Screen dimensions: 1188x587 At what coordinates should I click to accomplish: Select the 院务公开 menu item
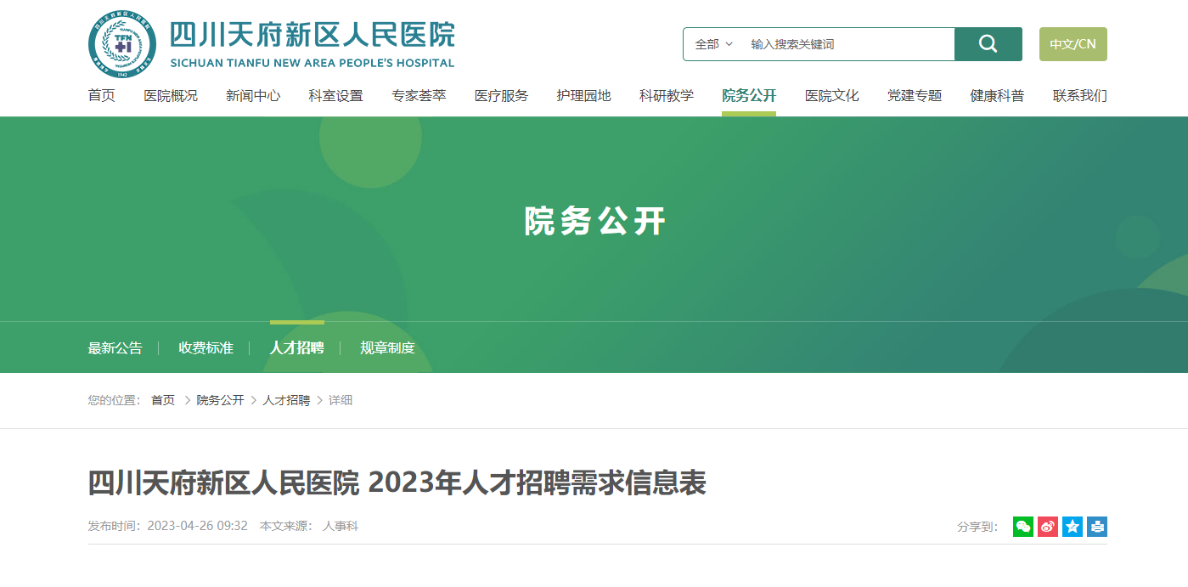pos(749,96)
